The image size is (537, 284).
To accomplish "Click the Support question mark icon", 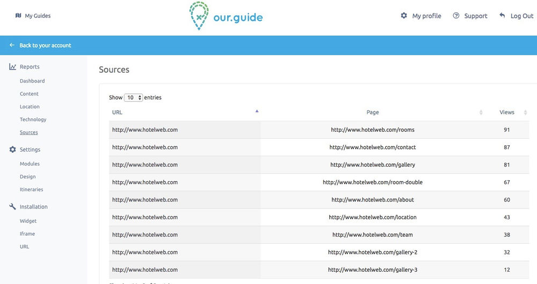I will 456,16.
